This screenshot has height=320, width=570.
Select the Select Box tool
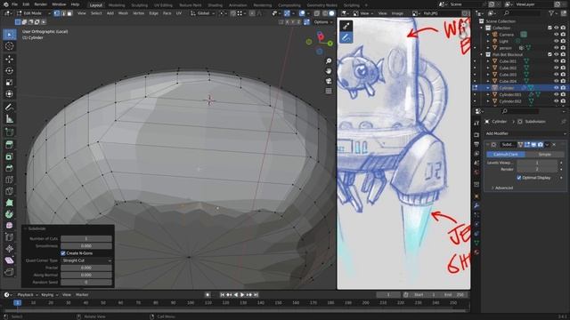[10, 35]
